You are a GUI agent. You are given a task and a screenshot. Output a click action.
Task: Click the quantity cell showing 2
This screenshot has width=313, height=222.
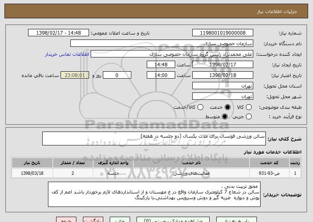(x=73, y=173)
